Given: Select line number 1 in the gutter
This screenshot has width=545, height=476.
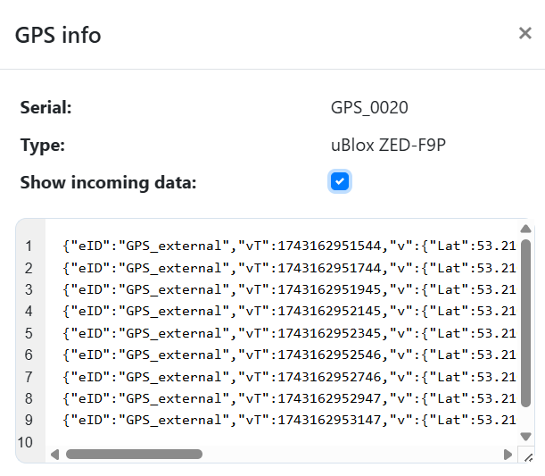Looking at the screenshot, I should pyautogui.click(x=29, y=246).
